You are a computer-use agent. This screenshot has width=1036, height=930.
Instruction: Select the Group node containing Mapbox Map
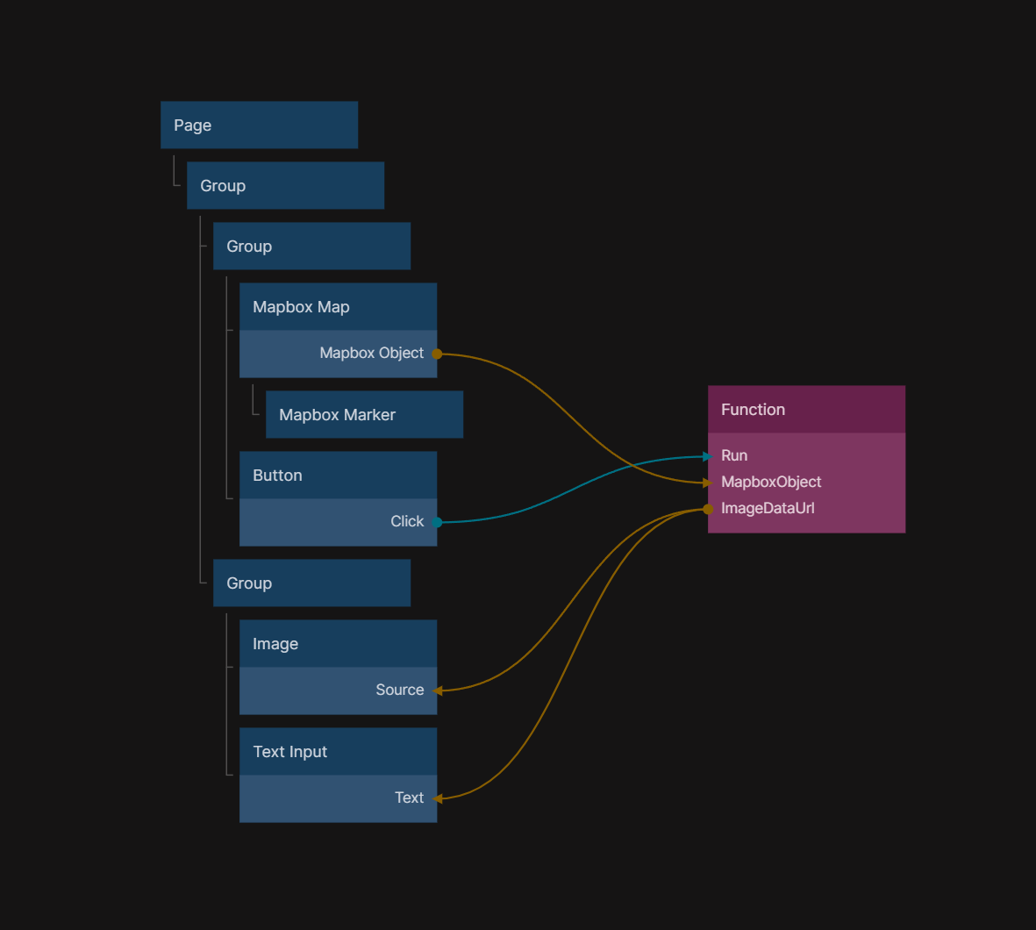click(311, 247)
